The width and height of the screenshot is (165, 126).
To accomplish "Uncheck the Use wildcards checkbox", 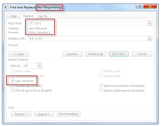I will point(13,81).
